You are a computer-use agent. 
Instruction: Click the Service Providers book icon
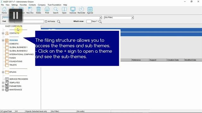point(7,79)
